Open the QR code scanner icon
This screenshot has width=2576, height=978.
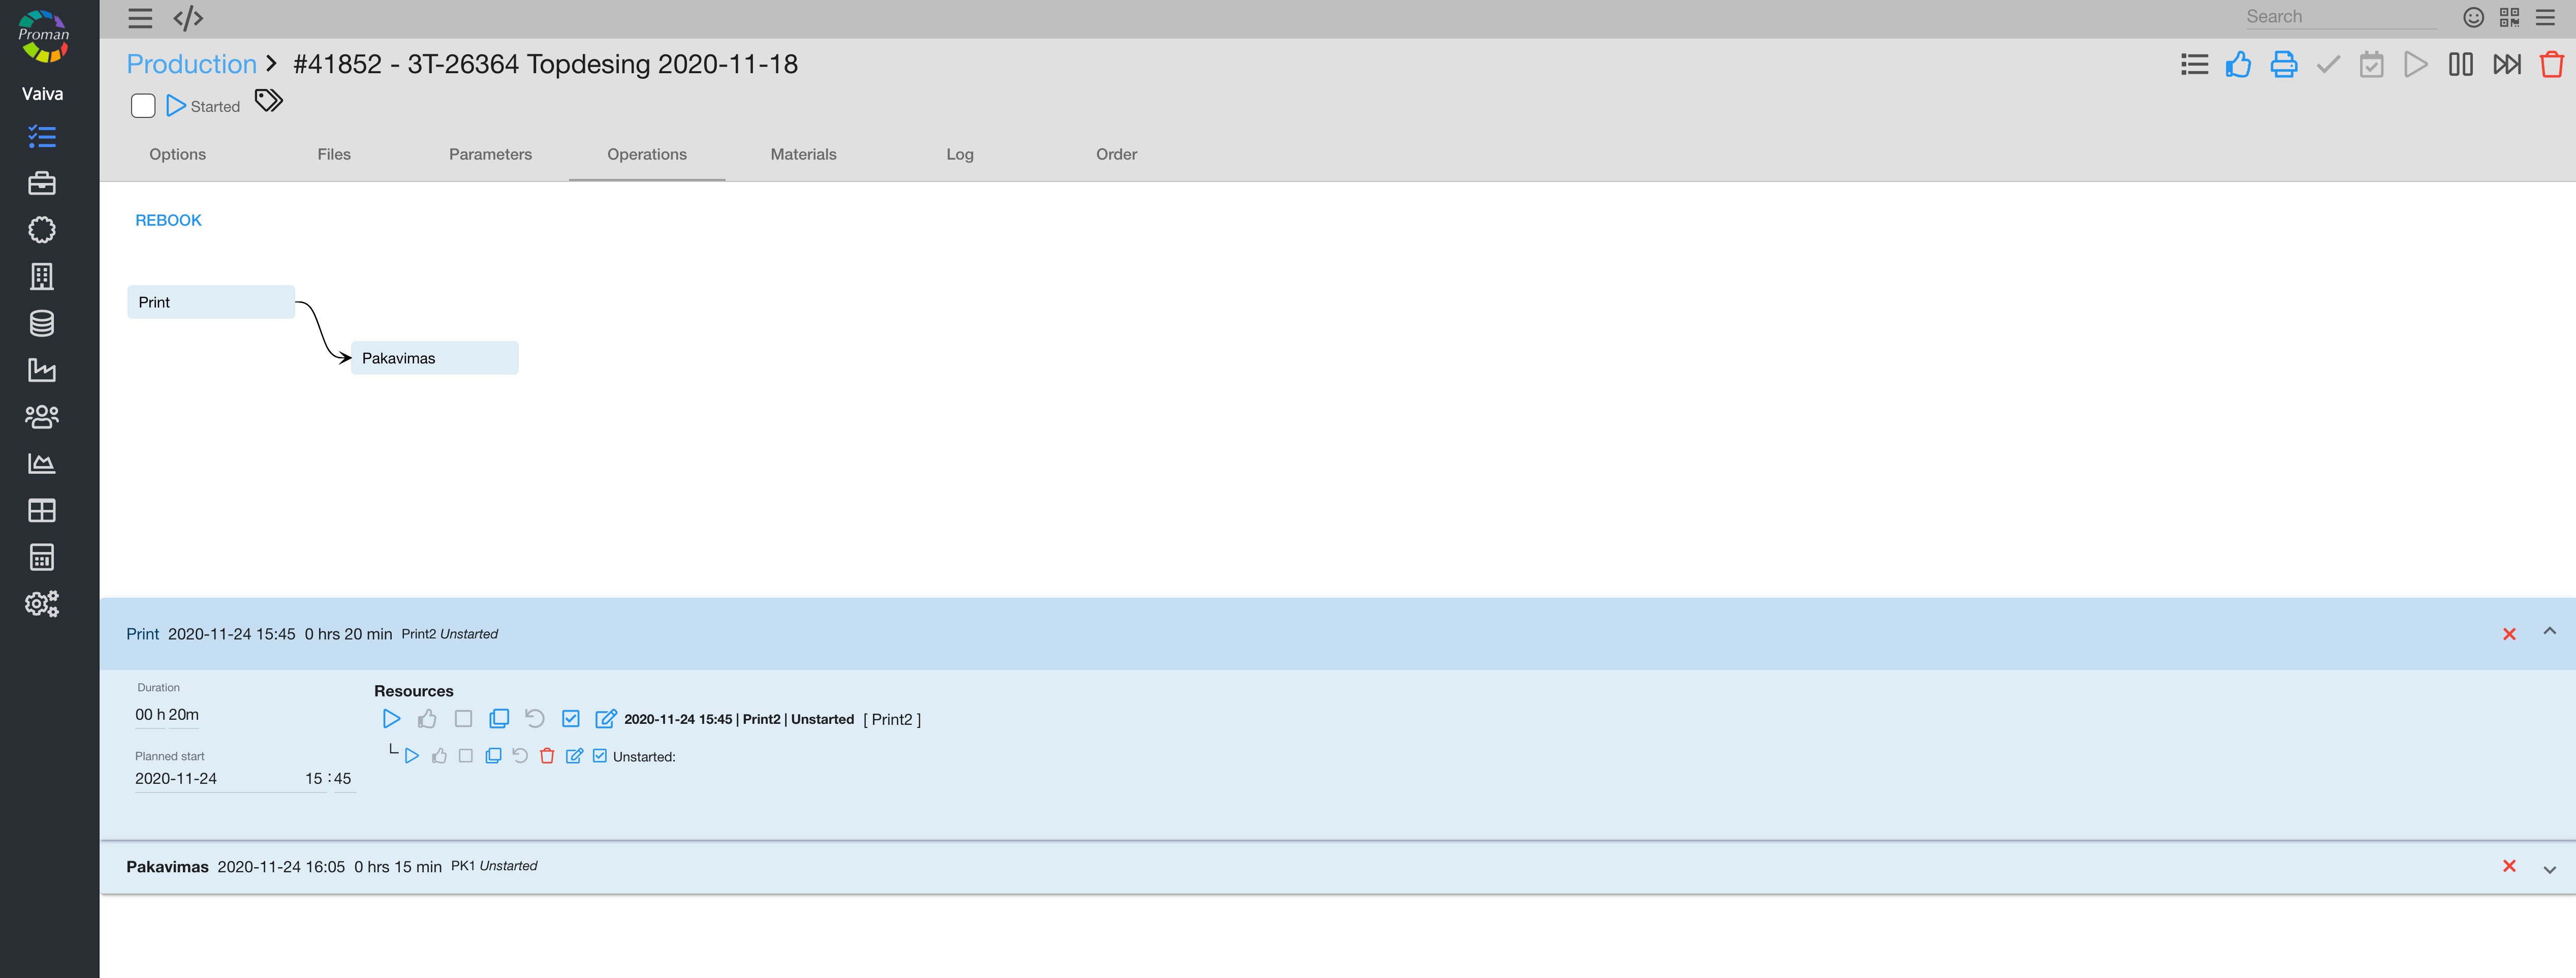tap(2509, 17)
